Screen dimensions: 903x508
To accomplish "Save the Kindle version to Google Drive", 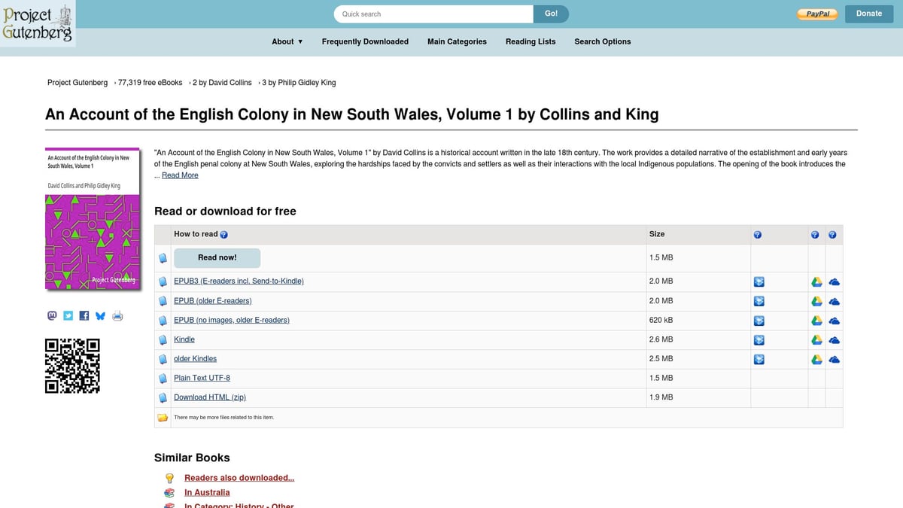I will coord(816,339).
